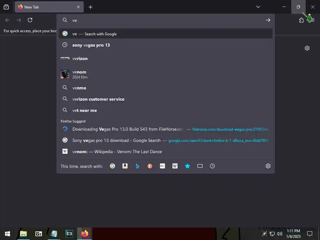Open the Windows Start menu
The image size is (320, 240).
tap(7, 234)
